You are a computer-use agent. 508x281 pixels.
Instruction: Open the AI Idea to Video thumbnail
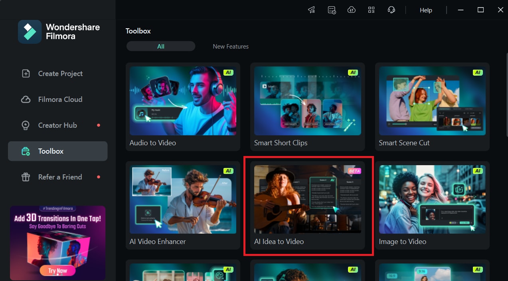point(308,199)
